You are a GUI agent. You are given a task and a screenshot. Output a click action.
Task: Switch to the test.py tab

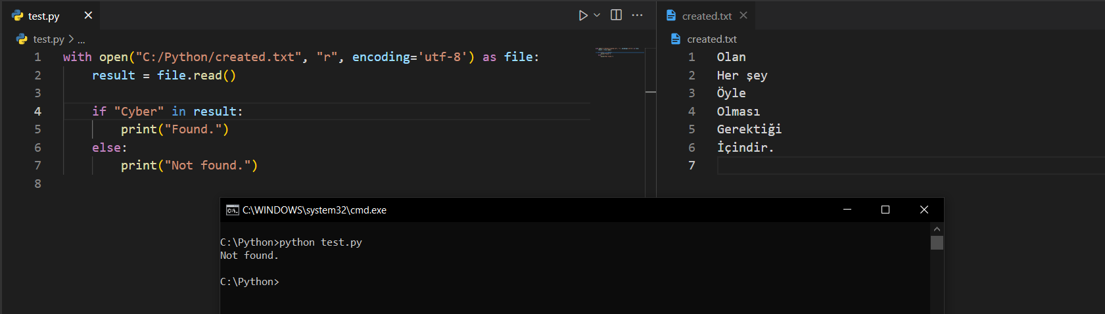(43, 16)
